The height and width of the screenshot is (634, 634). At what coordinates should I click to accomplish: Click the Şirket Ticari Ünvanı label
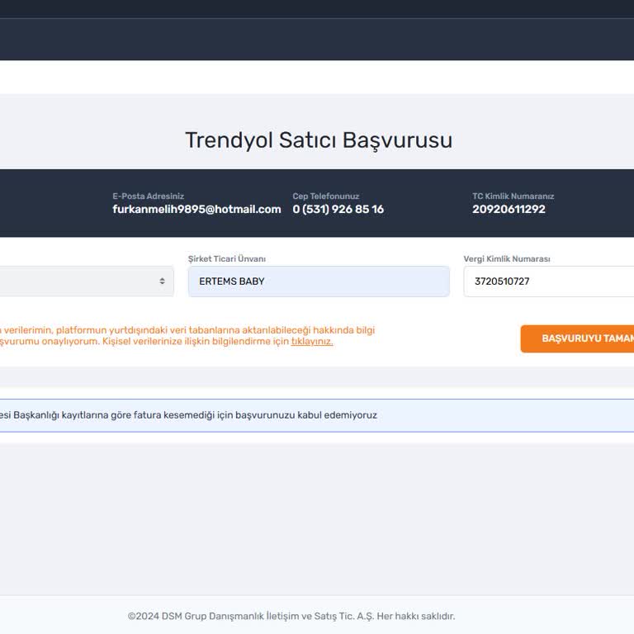coord(227,258)
